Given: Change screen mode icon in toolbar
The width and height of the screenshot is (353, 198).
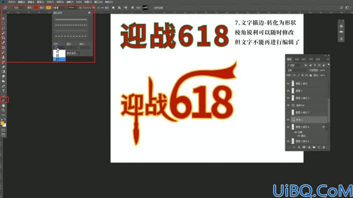Looking at the screenshot, I should click(3, 135).
